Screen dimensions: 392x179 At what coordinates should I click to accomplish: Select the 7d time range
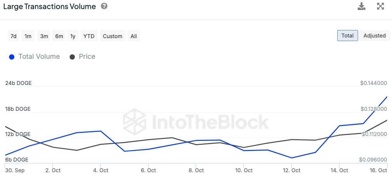tap(13, 36)
